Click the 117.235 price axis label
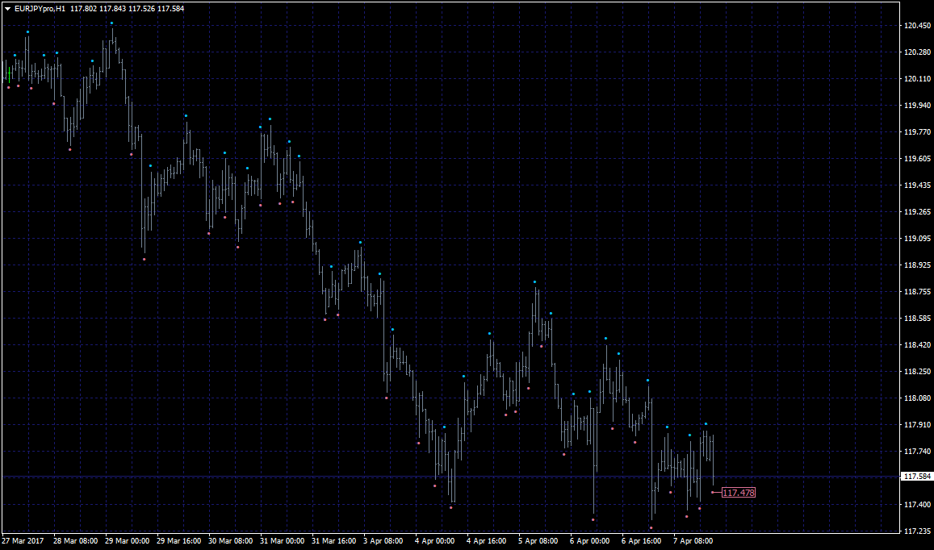The height and width of the screenshot is (550, 934). coord(917,531)
